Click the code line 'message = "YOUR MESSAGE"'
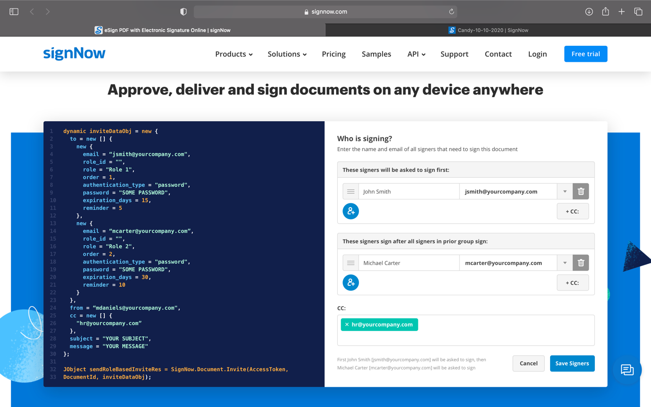 point(109,346)
